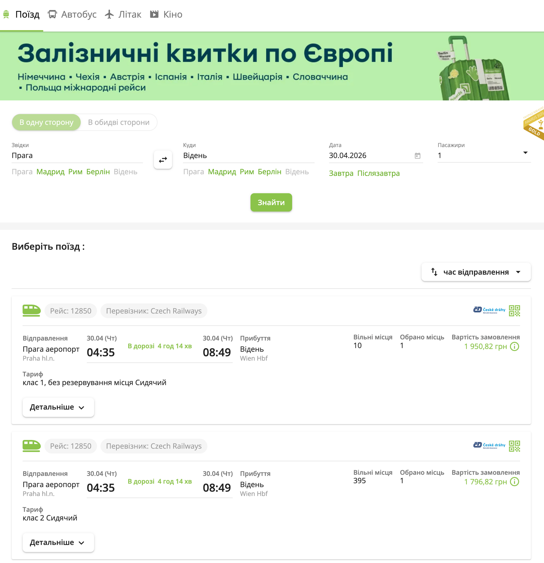The height and width of the screenshot is (563, 544).
Task: Click the bus icon beside Автобус
Action: 52,14
